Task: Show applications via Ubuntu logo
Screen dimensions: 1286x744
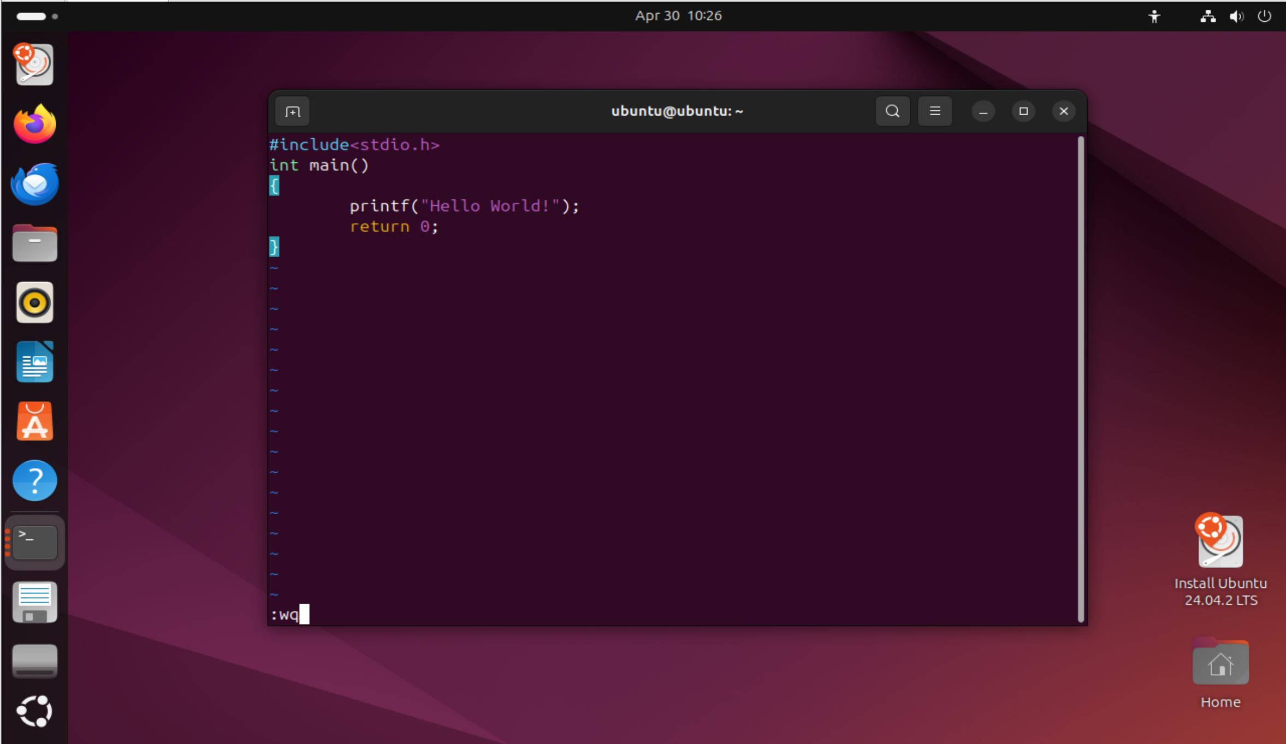Action: click(35, 711)
